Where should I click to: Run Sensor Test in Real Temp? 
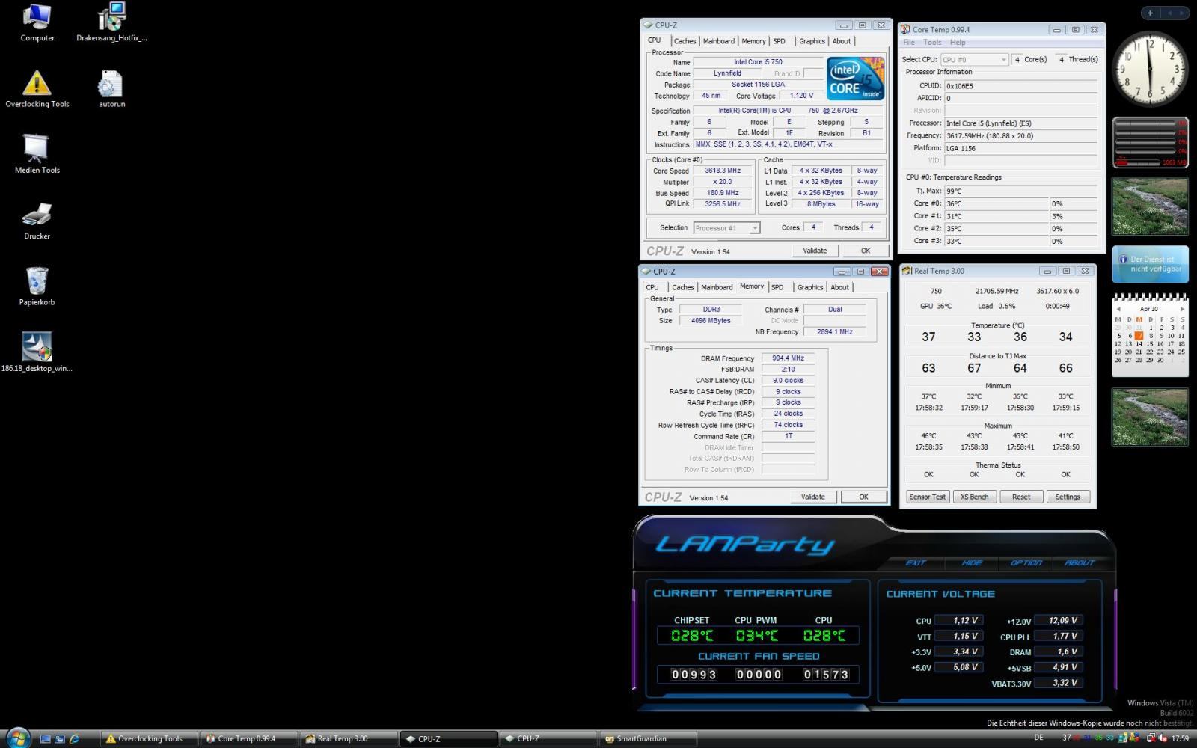tap(928, 497)
